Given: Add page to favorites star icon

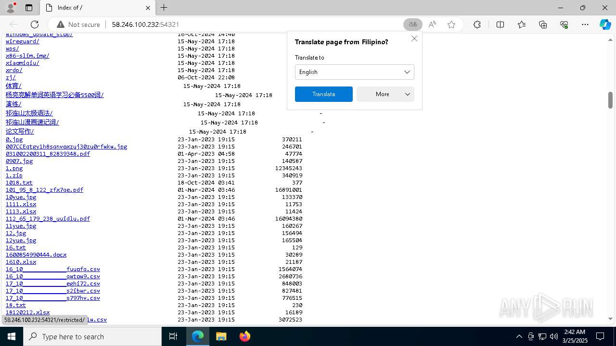Looking at the screenshot, I should coord(451,25).
